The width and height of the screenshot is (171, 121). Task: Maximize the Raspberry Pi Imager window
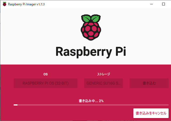tap(164, 4)
